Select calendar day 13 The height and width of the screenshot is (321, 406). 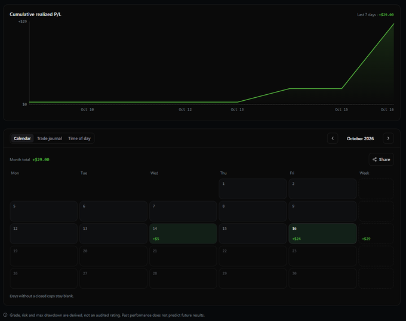point(113,233)
